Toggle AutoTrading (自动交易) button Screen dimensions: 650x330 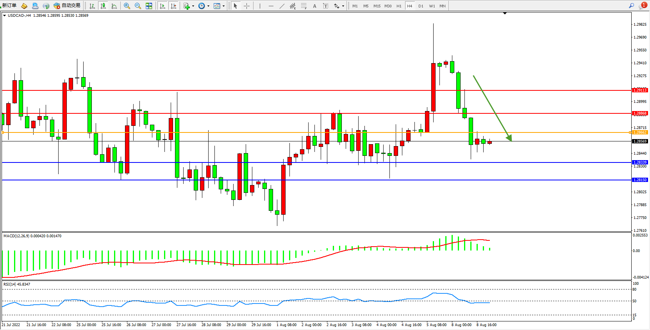coord(67,5)
